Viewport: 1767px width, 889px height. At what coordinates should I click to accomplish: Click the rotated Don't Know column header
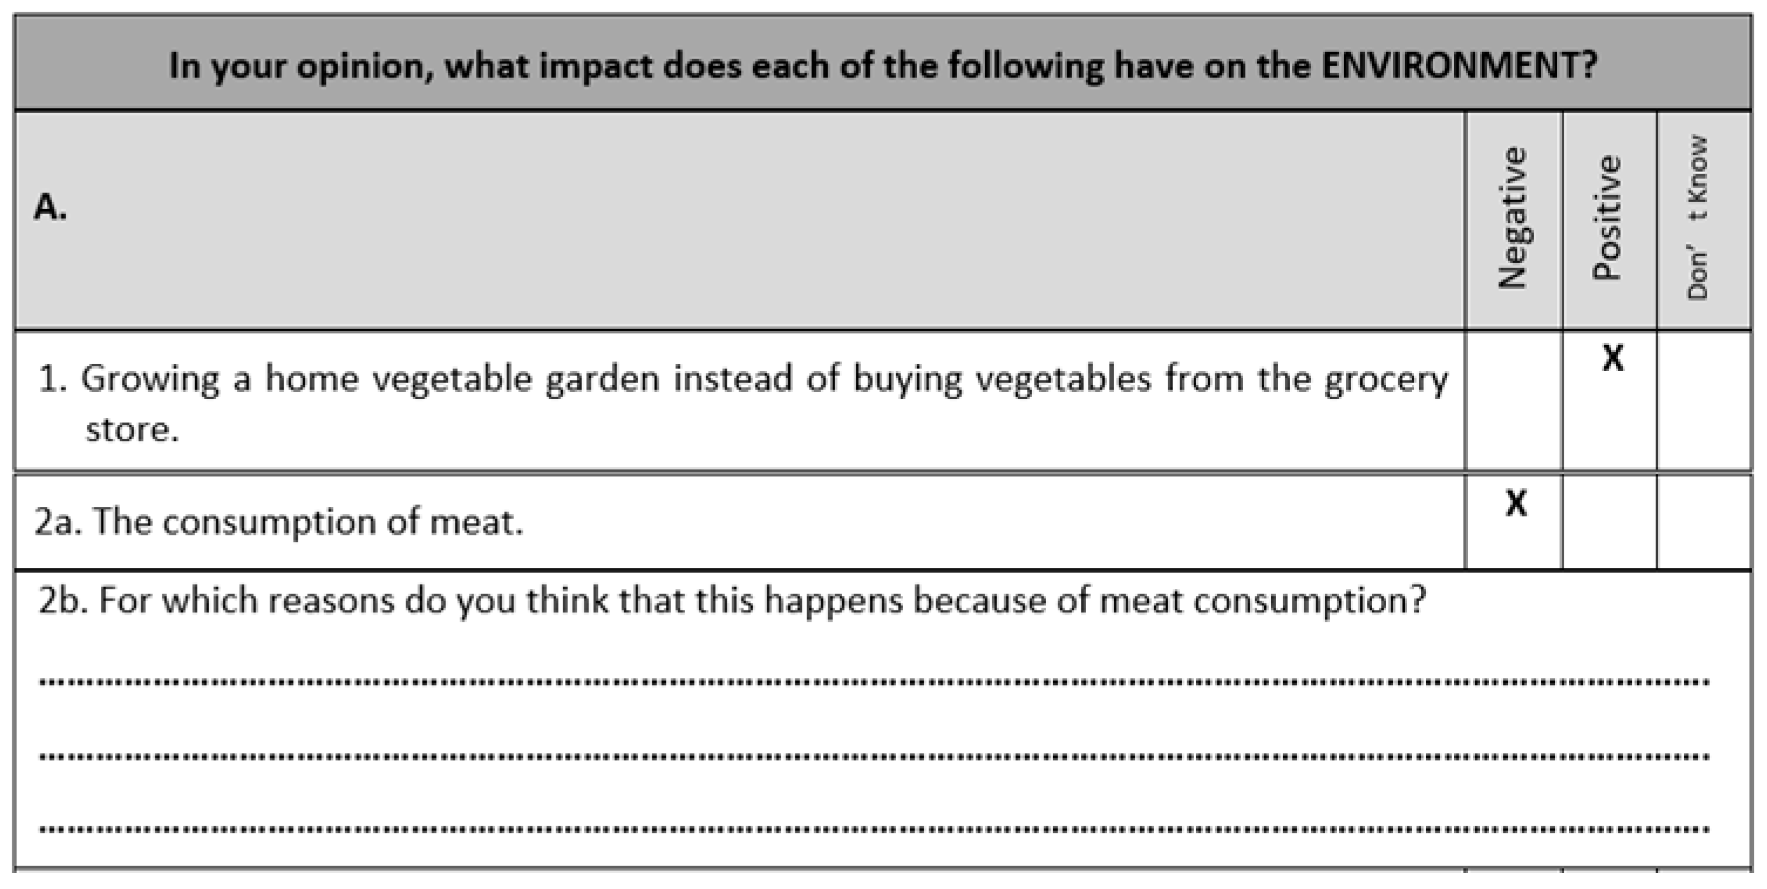click(x=1698, y=218)
